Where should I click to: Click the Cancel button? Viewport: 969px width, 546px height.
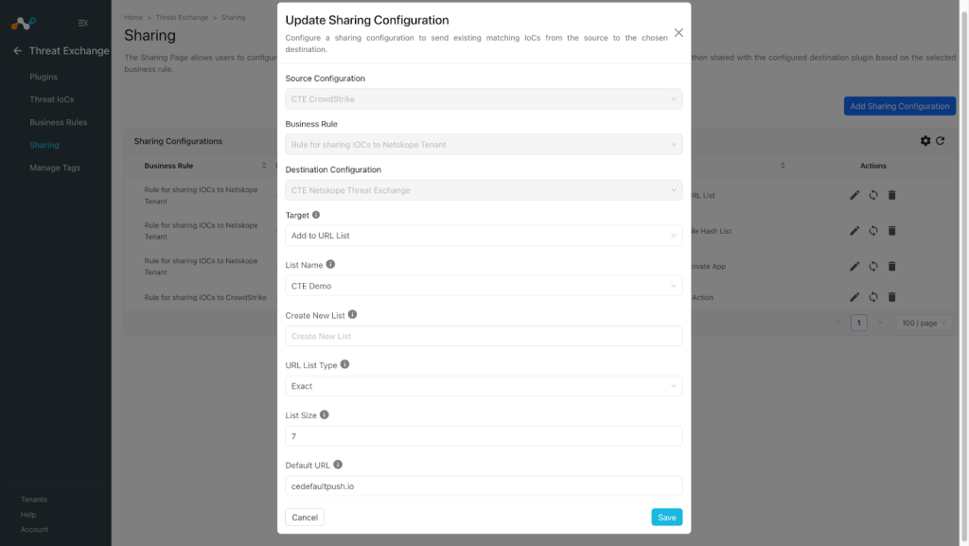305,517
